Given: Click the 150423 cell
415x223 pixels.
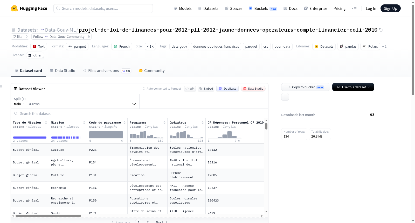Looking at the screenshot, I should (x=235, y=200).
